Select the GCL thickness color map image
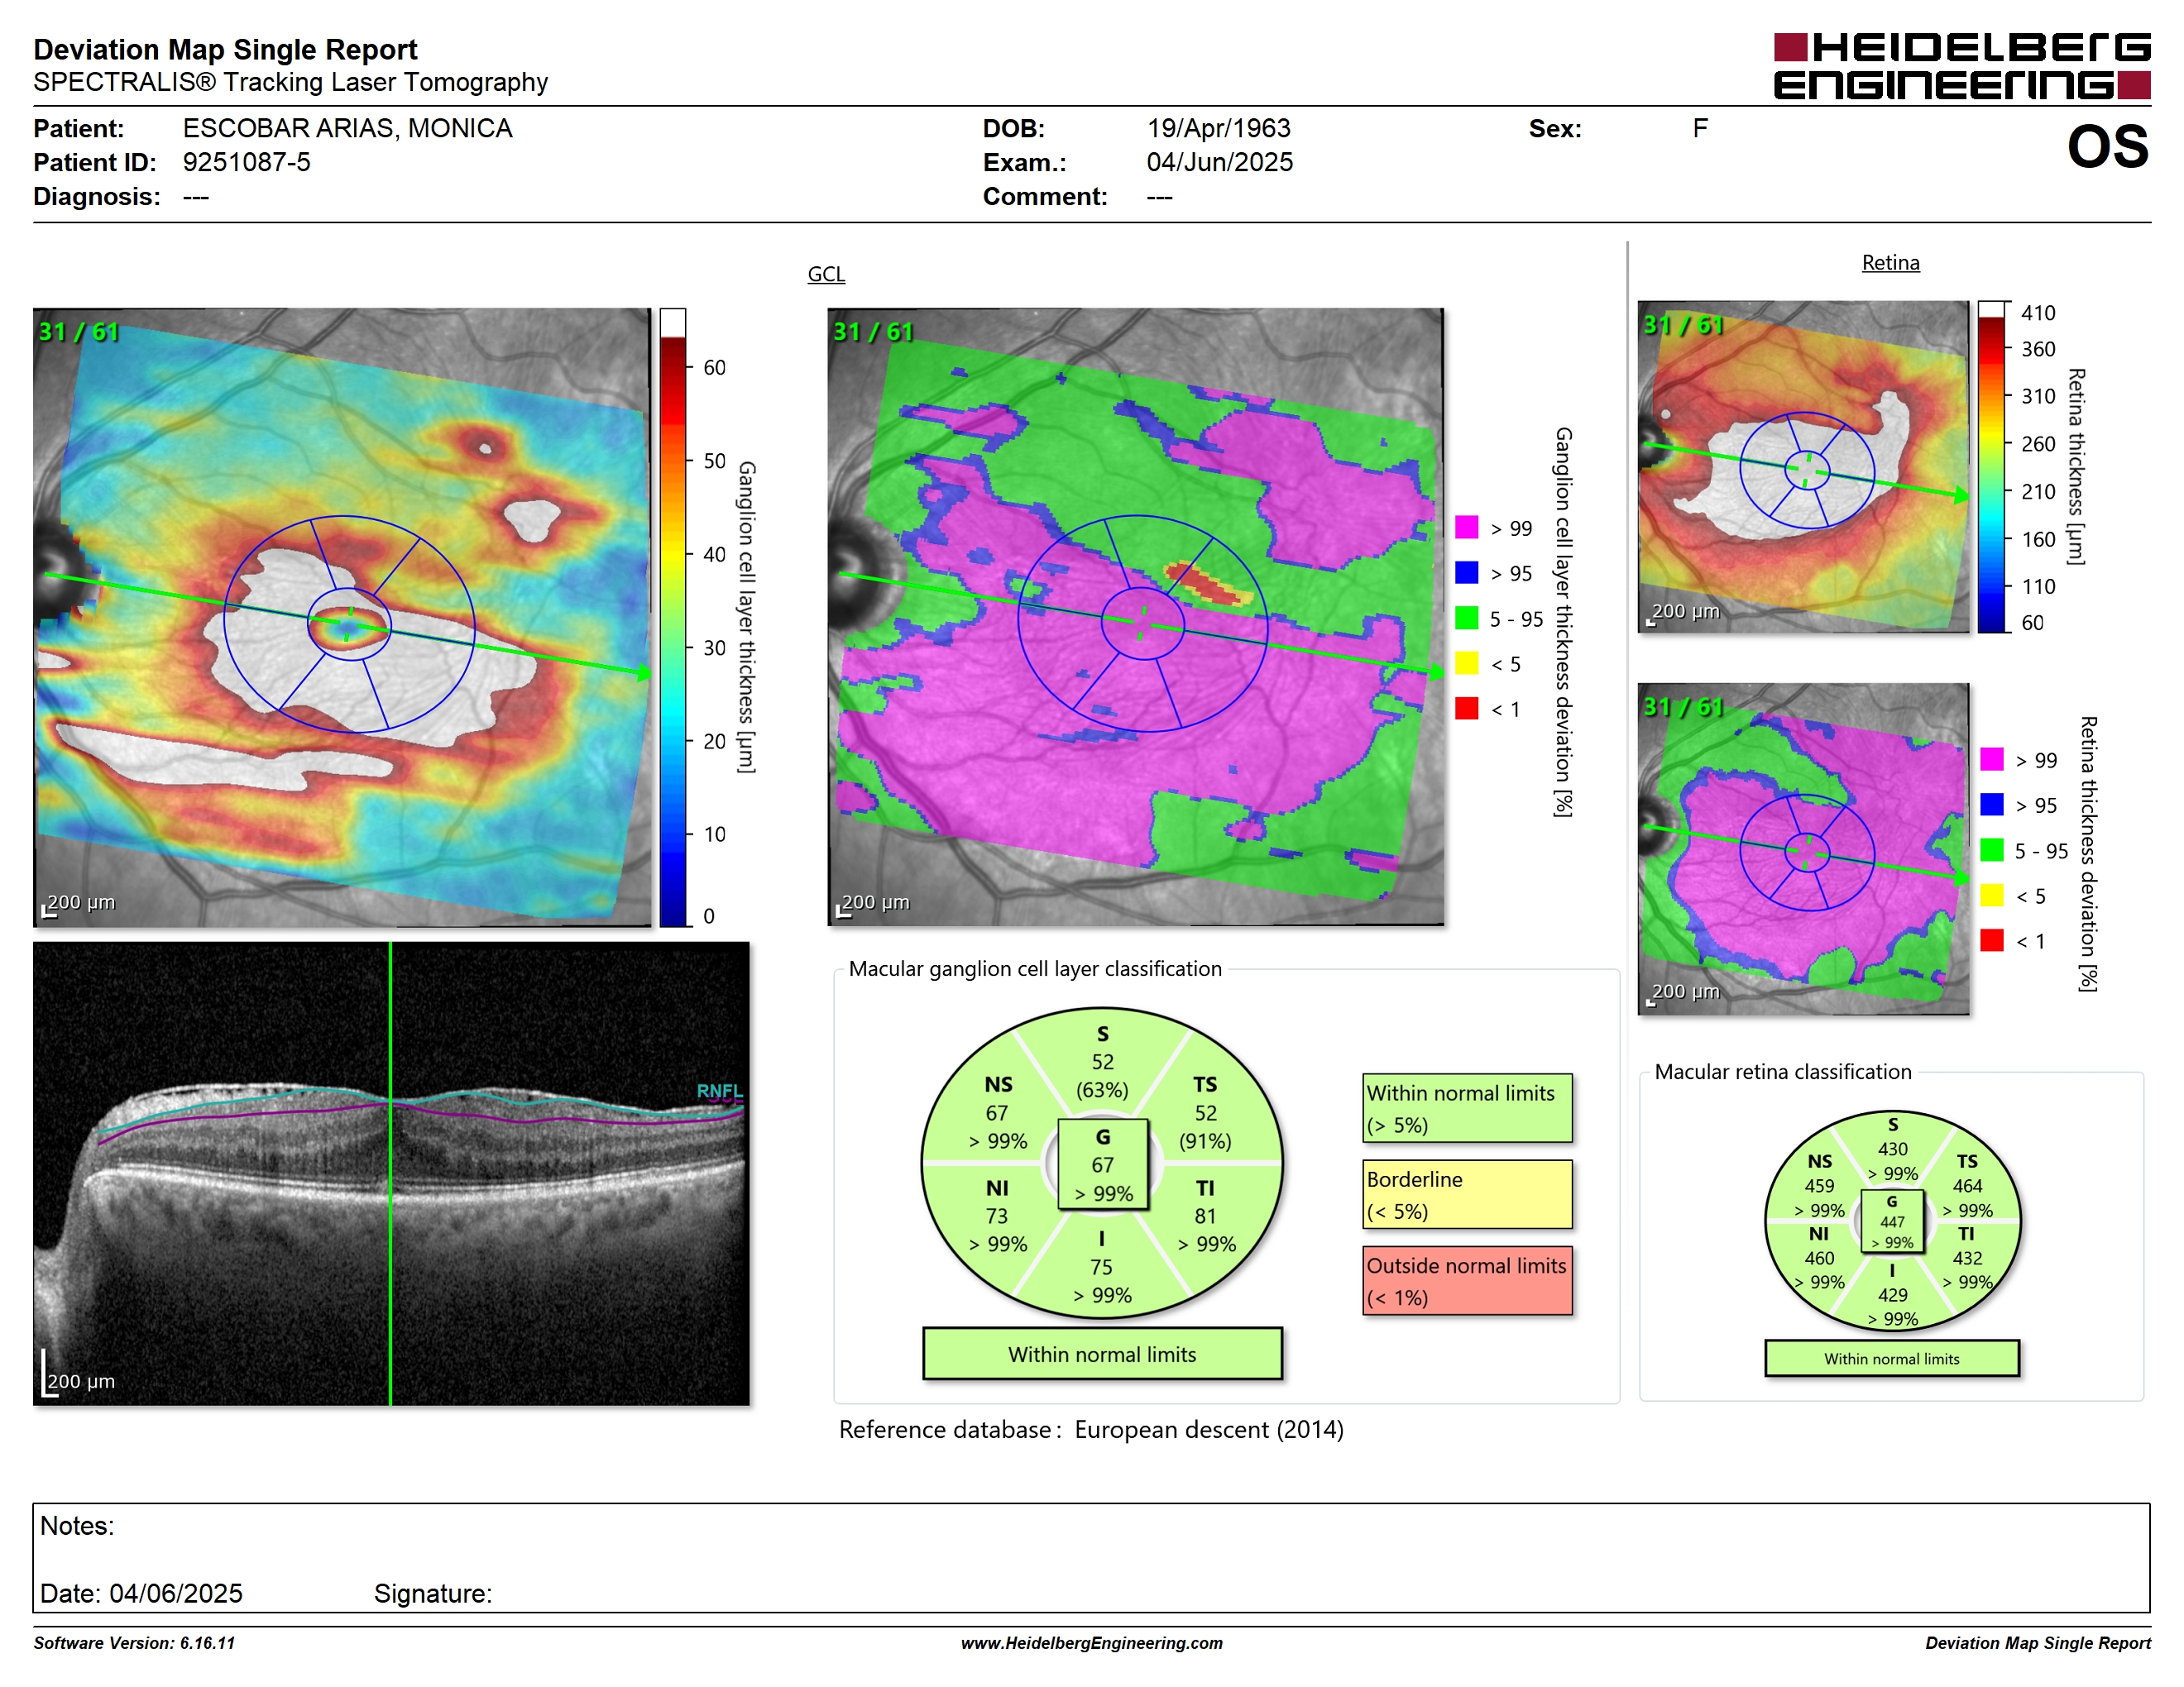 click(342, 617)
